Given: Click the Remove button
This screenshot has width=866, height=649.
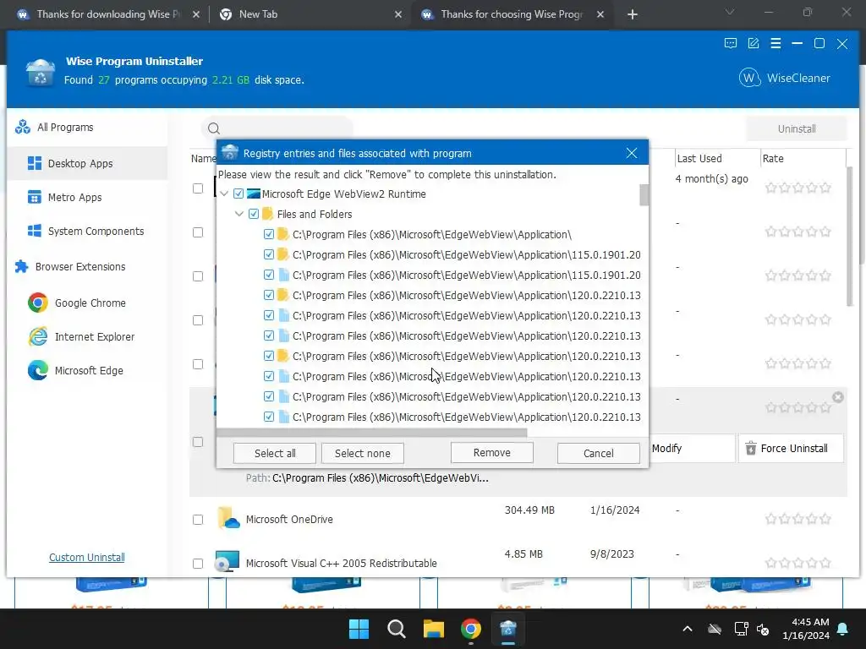Looking at the screenshot, I should 491,453.
